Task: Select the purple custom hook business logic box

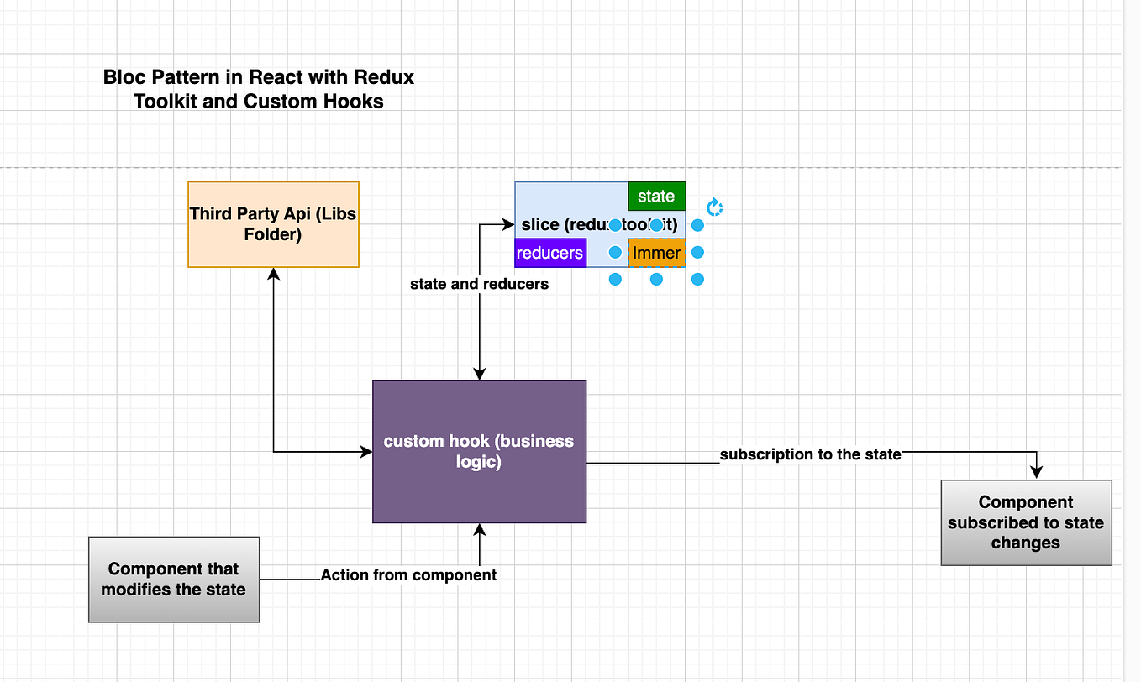Action: 479,451
